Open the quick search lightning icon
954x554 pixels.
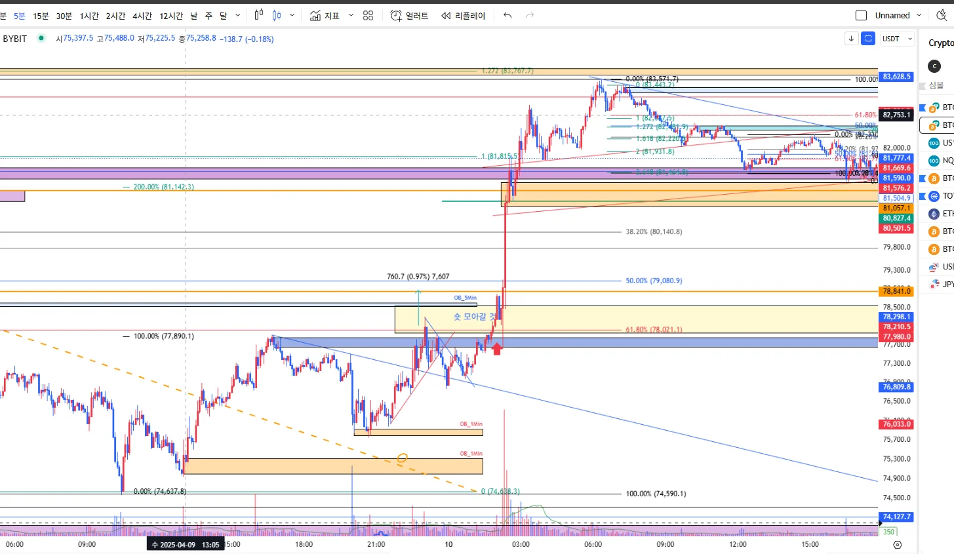(942, 15)
